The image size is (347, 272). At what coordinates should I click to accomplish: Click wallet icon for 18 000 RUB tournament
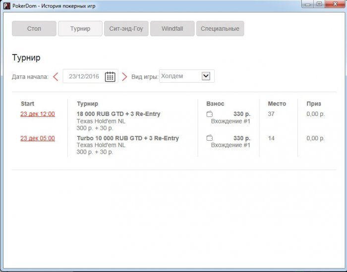click(x=210, y=114)
